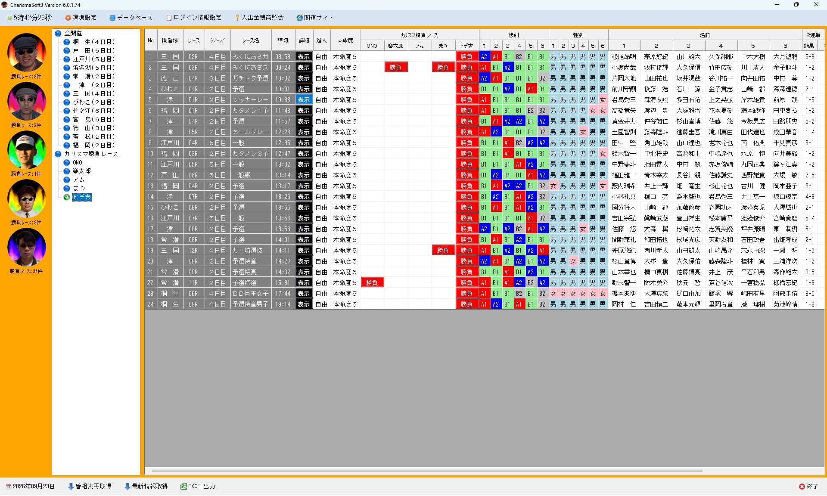The width and height of the screenshot is (827, 496).
Task: Click race name みくにあさガ in row 1
Action: pyautogui.click(x=251, y=56)
